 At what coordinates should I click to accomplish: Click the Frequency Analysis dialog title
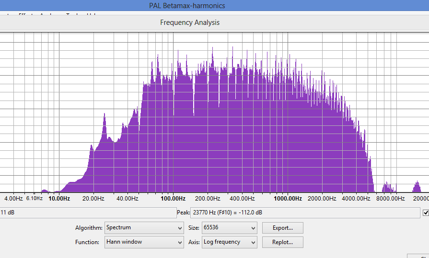coord(190,22)
